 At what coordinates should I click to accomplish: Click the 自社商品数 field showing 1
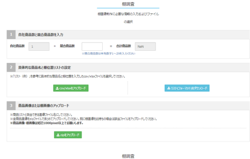click(39, 46)
